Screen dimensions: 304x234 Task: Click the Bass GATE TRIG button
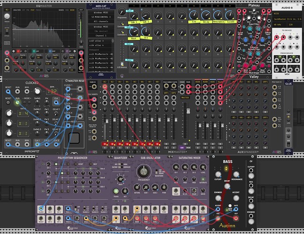[x=230, y=205]
